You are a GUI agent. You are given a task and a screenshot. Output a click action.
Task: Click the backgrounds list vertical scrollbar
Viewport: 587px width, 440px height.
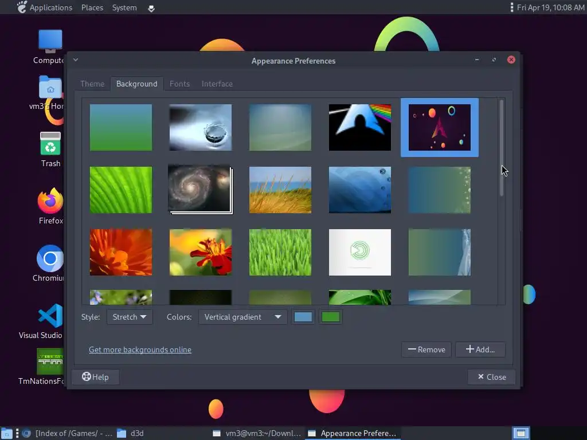pyautogui.click(x=501, y=148)
